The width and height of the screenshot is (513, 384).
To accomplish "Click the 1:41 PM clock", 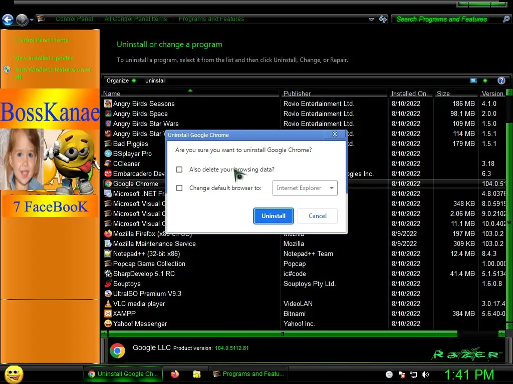I will pyautogui.click(x=469, y=374).
